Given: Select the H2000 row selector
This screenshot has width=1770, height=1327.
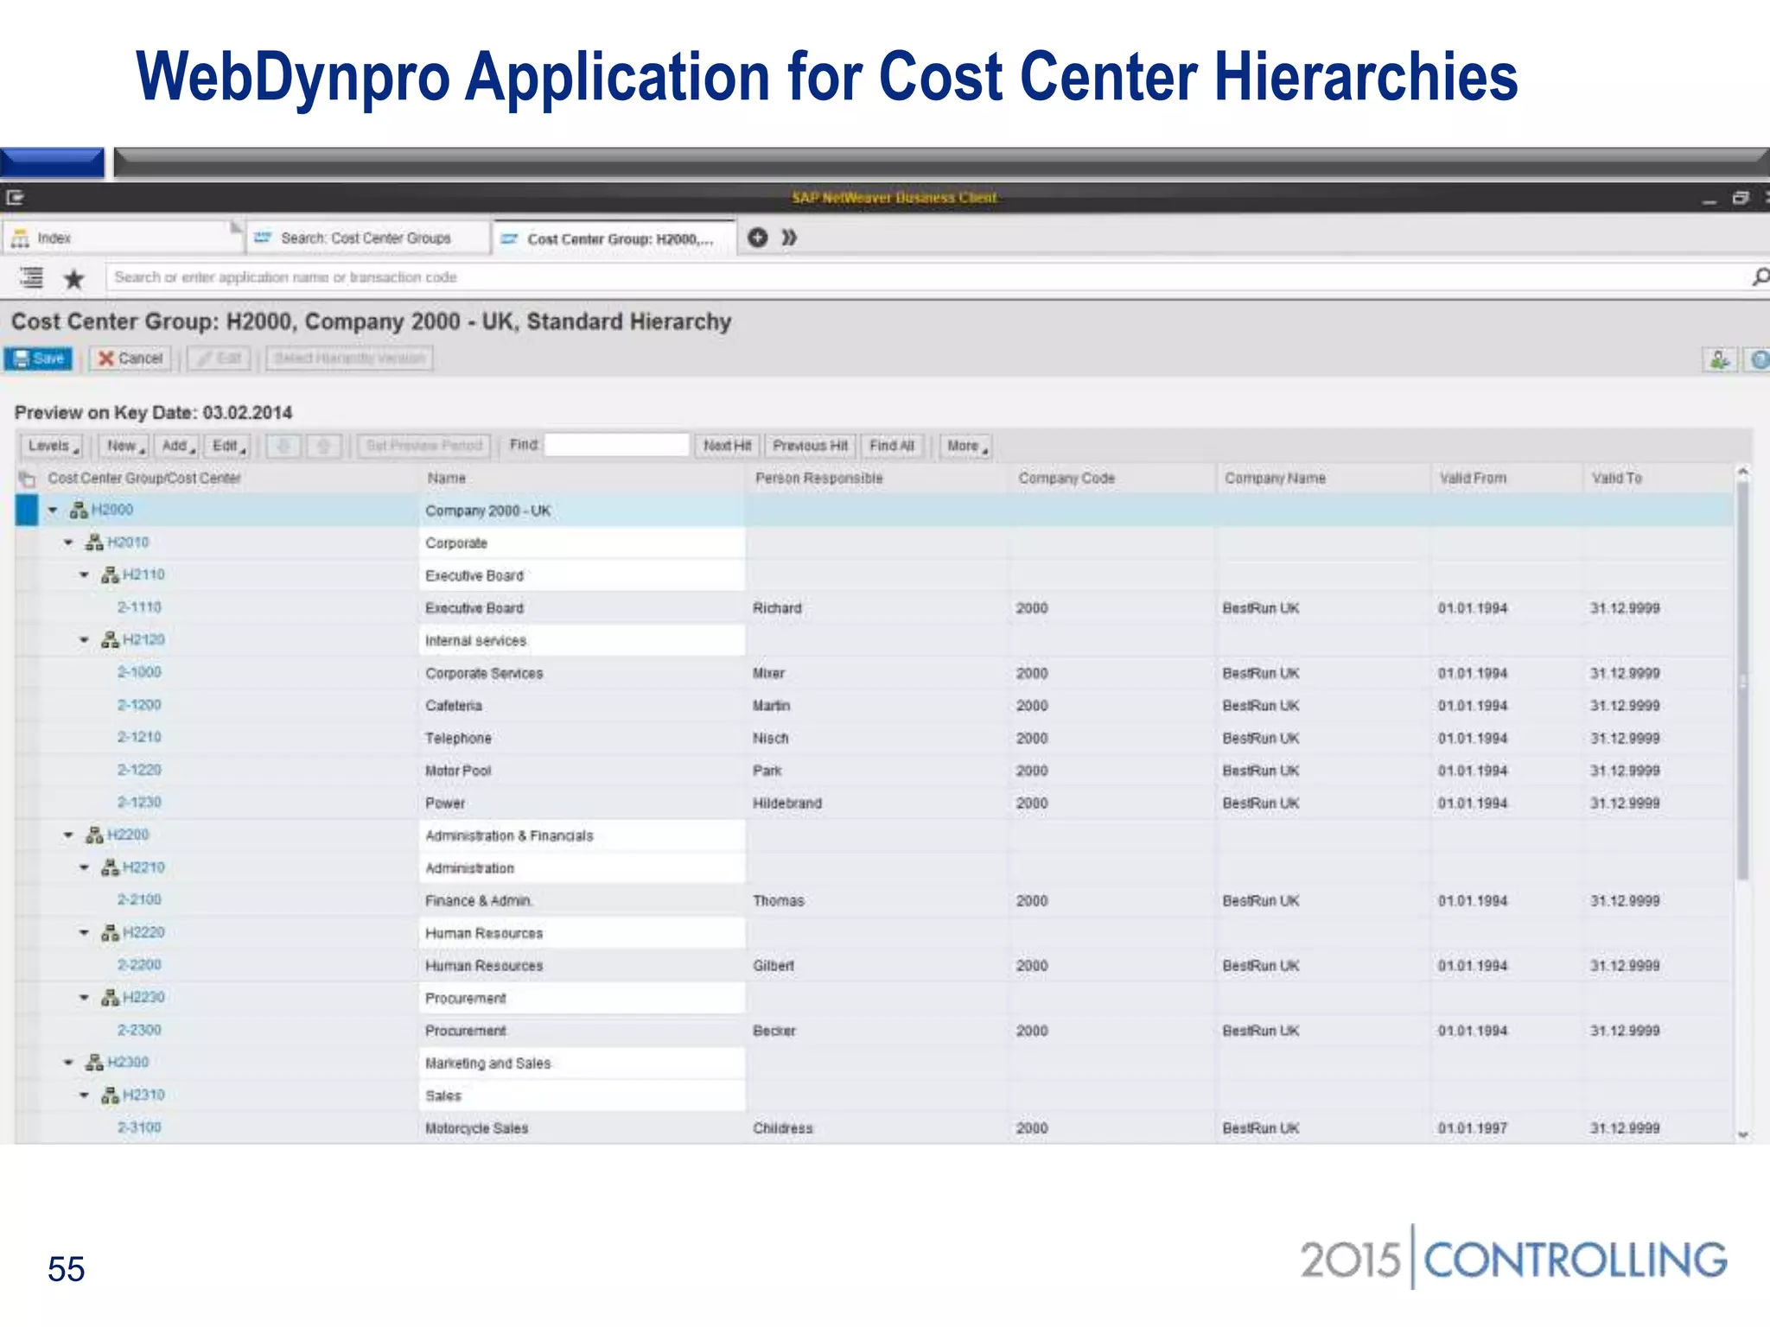Looking at the screenshot, I should coord(27,510).
